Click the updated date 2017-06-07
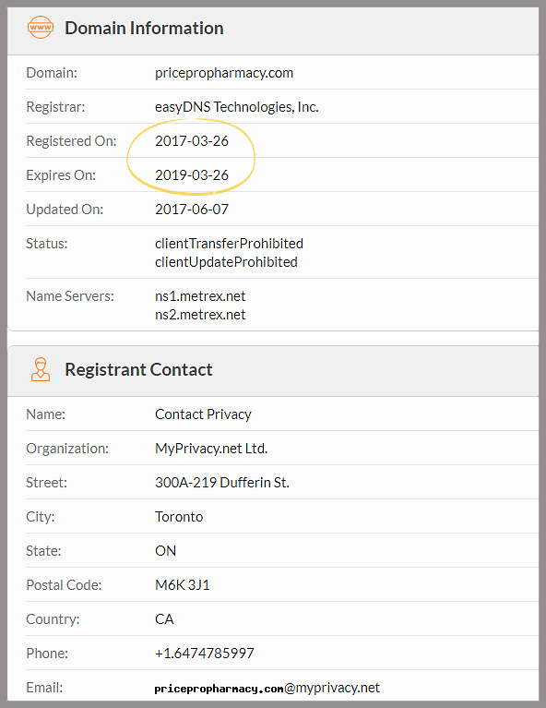 point(192,210)
